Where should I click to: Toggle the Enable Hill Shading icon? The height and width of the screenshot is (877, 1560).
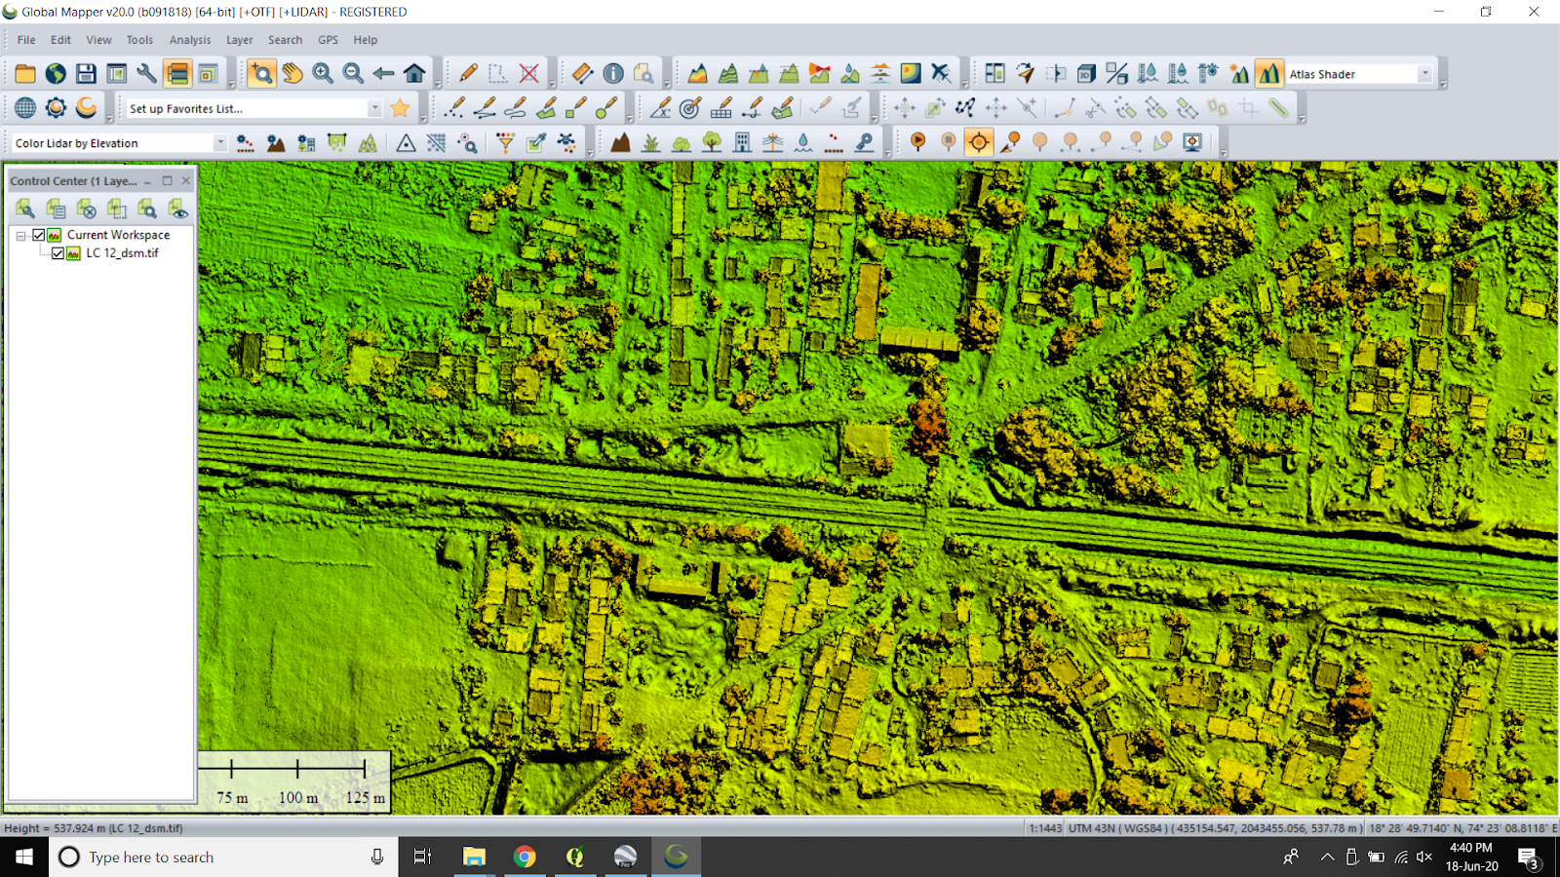click(x=1268, y=74)
